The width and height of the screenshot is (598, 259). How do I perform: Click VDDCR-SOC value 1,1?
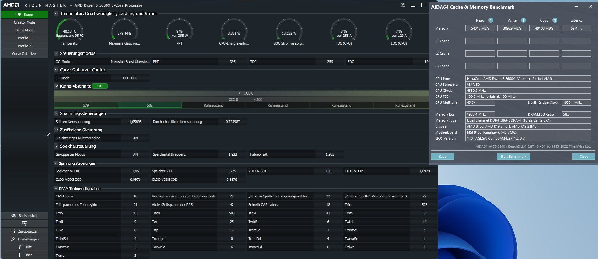pos(328,171)
